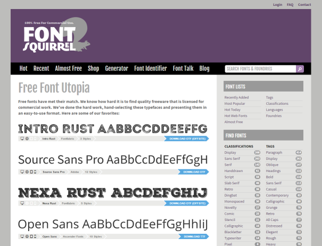Open Ascender Fonts foundry link
This screenshot has height=246, width=322.
click(73, 236)
